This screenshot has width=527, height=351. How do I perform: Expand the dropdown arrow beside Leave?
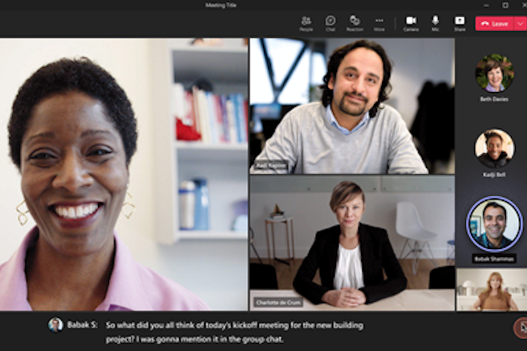tap(520, 24)
